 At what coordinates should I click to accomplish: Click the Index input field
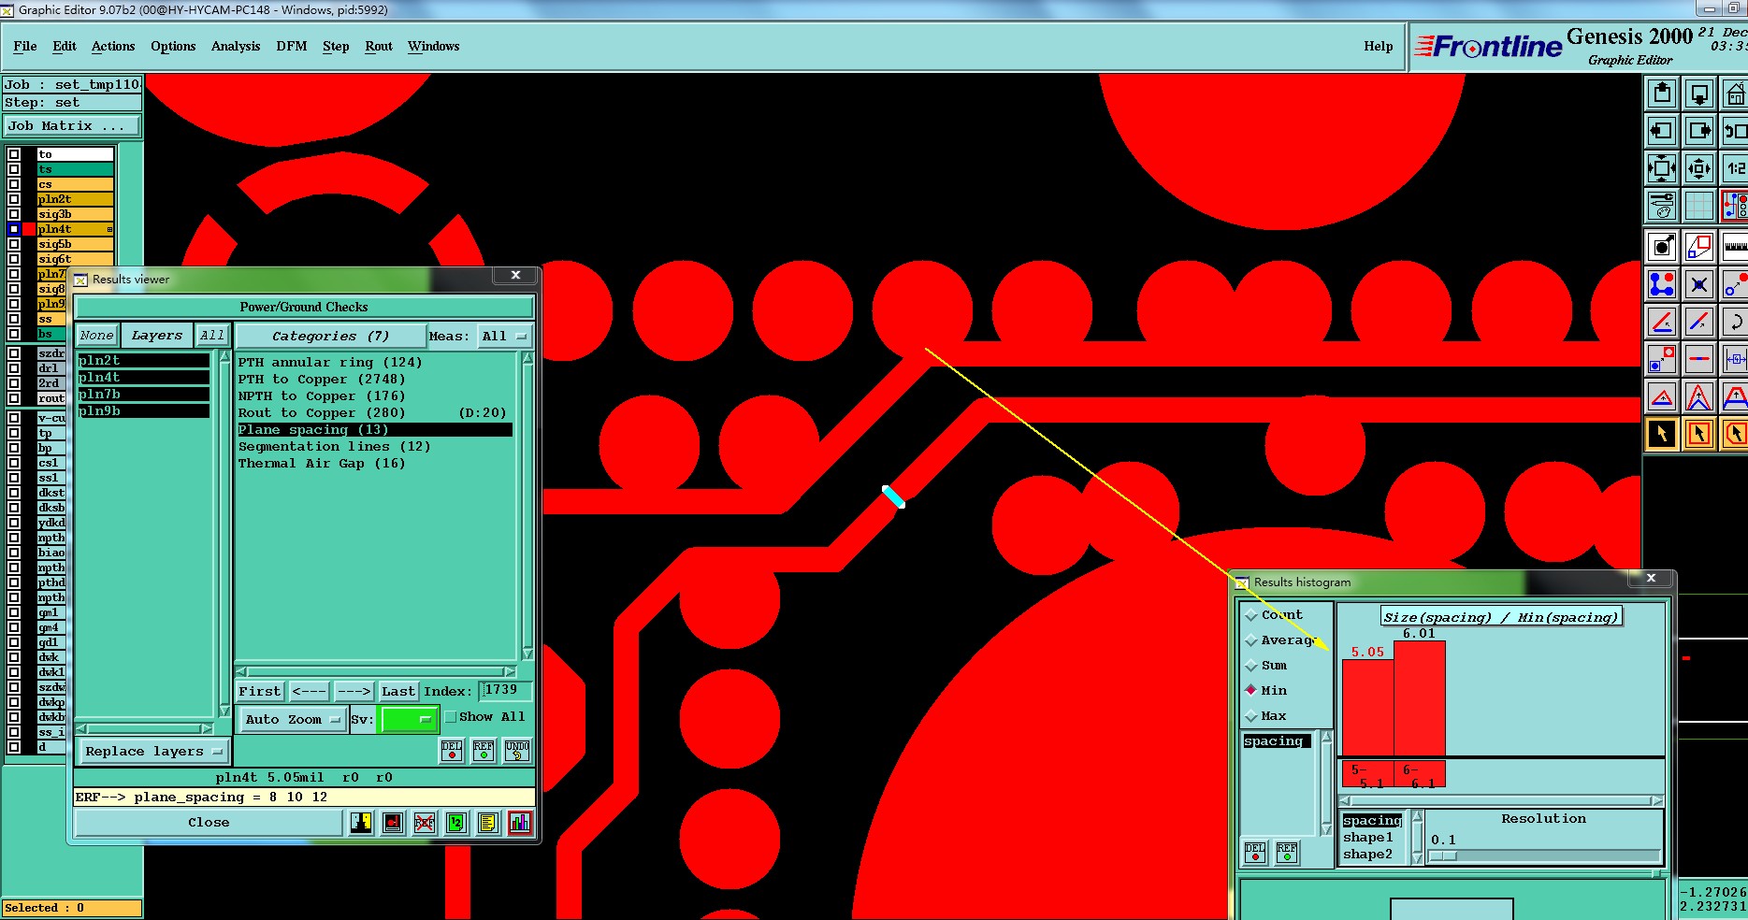[x=505, y=690]
